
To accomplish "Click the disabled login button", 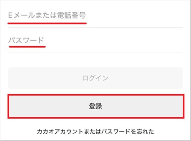I will coord(95,78).
